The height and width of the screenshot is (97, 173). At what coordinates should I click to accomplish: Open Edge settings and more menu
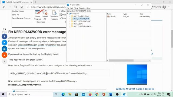click(169, 7)
